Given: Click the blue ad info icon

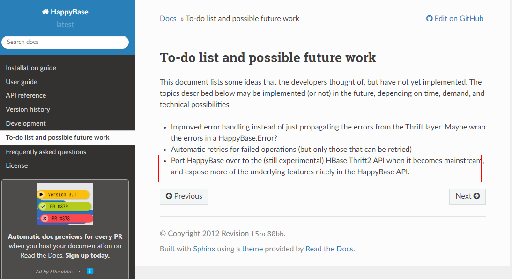Looking at the screenshot, I should coord(90,271).
